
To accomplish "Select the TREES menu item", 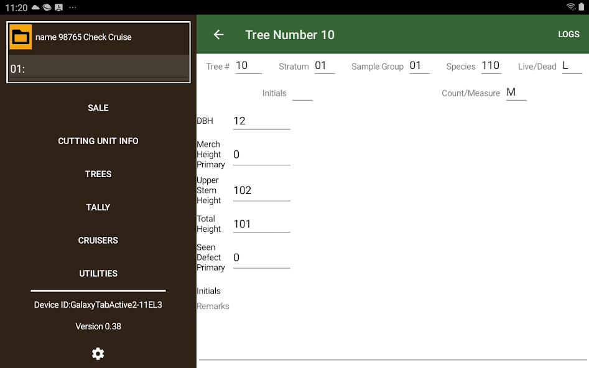I will point(98,174).
